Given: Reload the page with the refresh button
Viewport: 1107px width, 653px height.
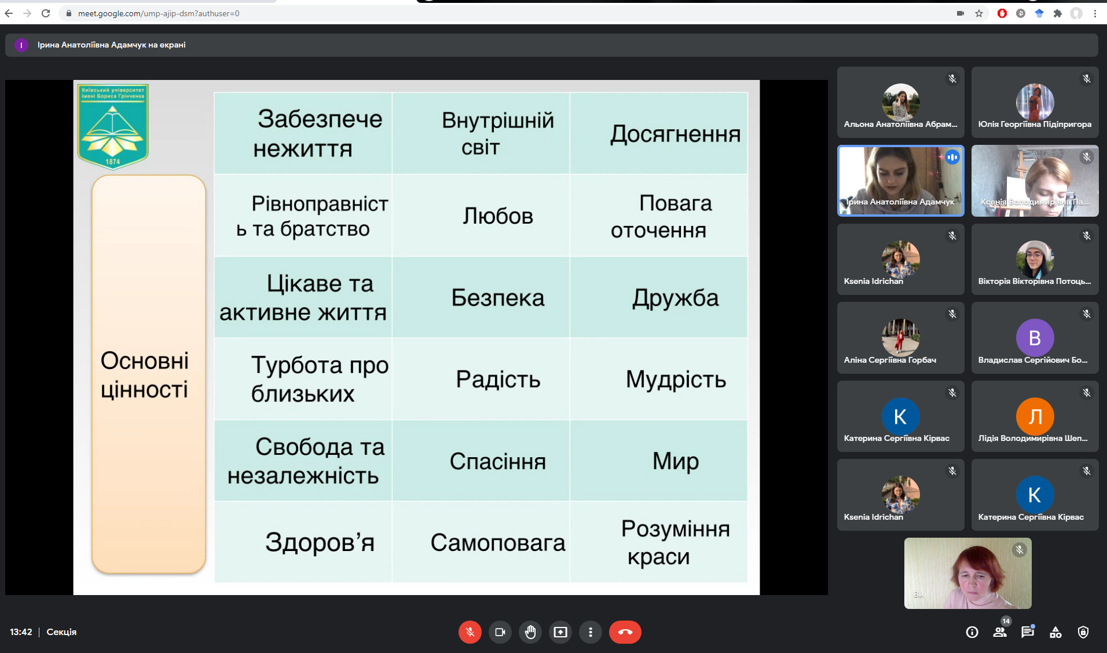Looking at the screenshot, I should pos(46,13).
